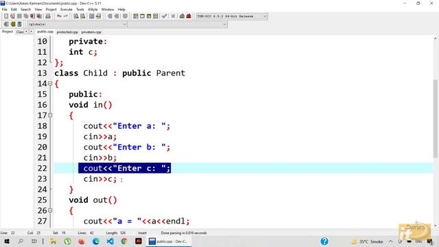Open the Search menu
The width and height of the screenshot is (439, 247).
click(x=25, y=9)
